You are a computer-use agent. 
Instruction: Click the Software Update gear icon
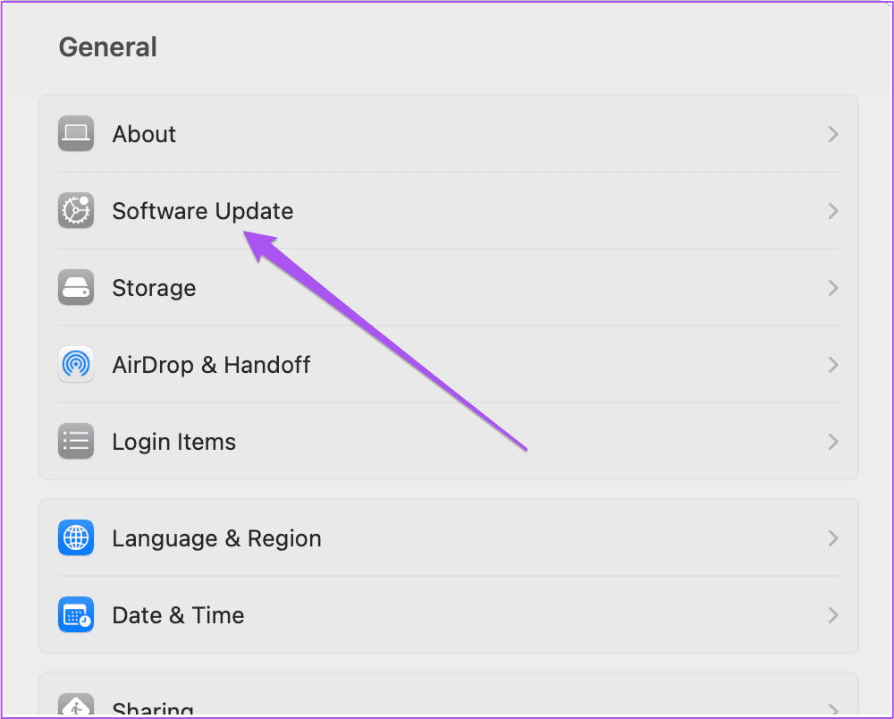pyautogui.click(x=76, y=210)
